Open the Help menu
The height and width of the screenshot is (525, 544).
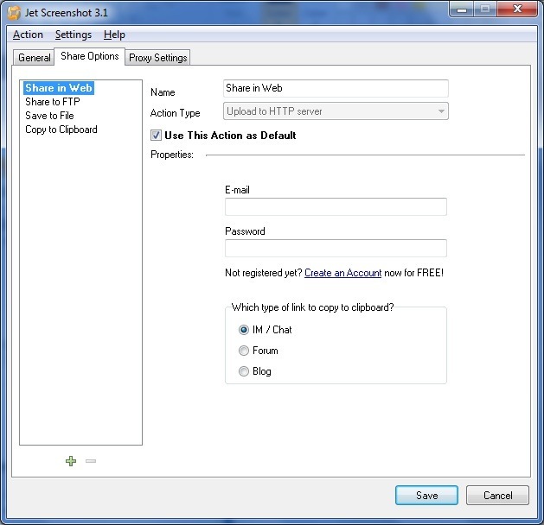(x=114, y=35)
